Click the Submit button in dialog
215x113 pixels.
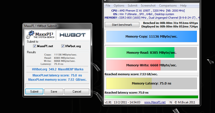coord(34,92)
